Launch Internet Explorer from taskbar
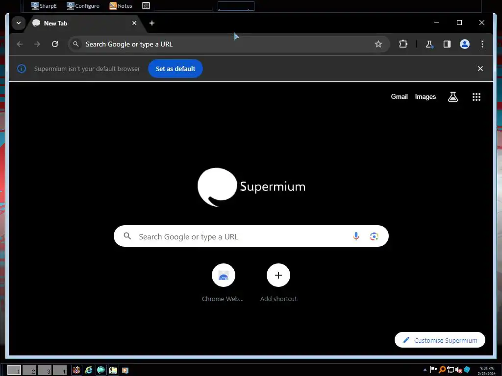Screen dimensions: 502x376 tap(89, 370)
